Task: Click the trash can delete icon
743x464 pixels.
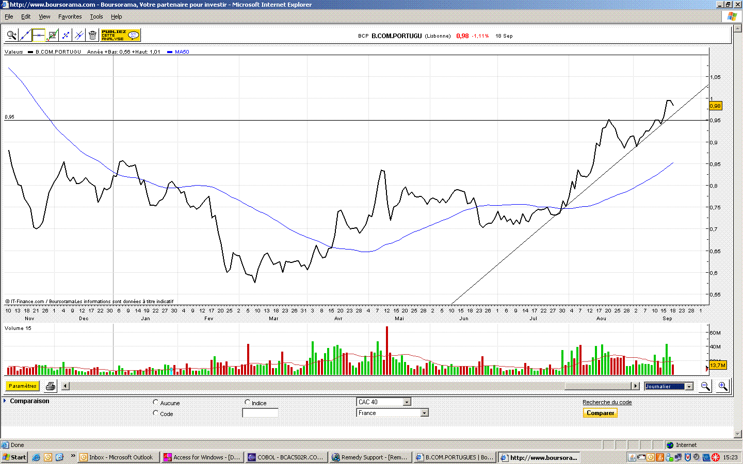Action: click(92, 36)
